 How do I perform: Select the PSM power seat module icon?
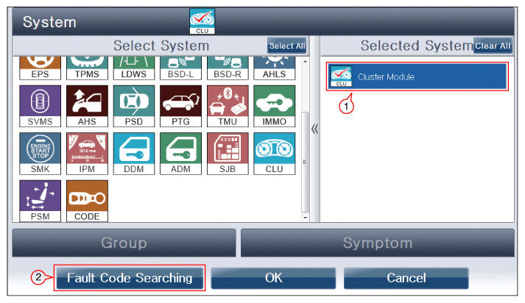40,201
